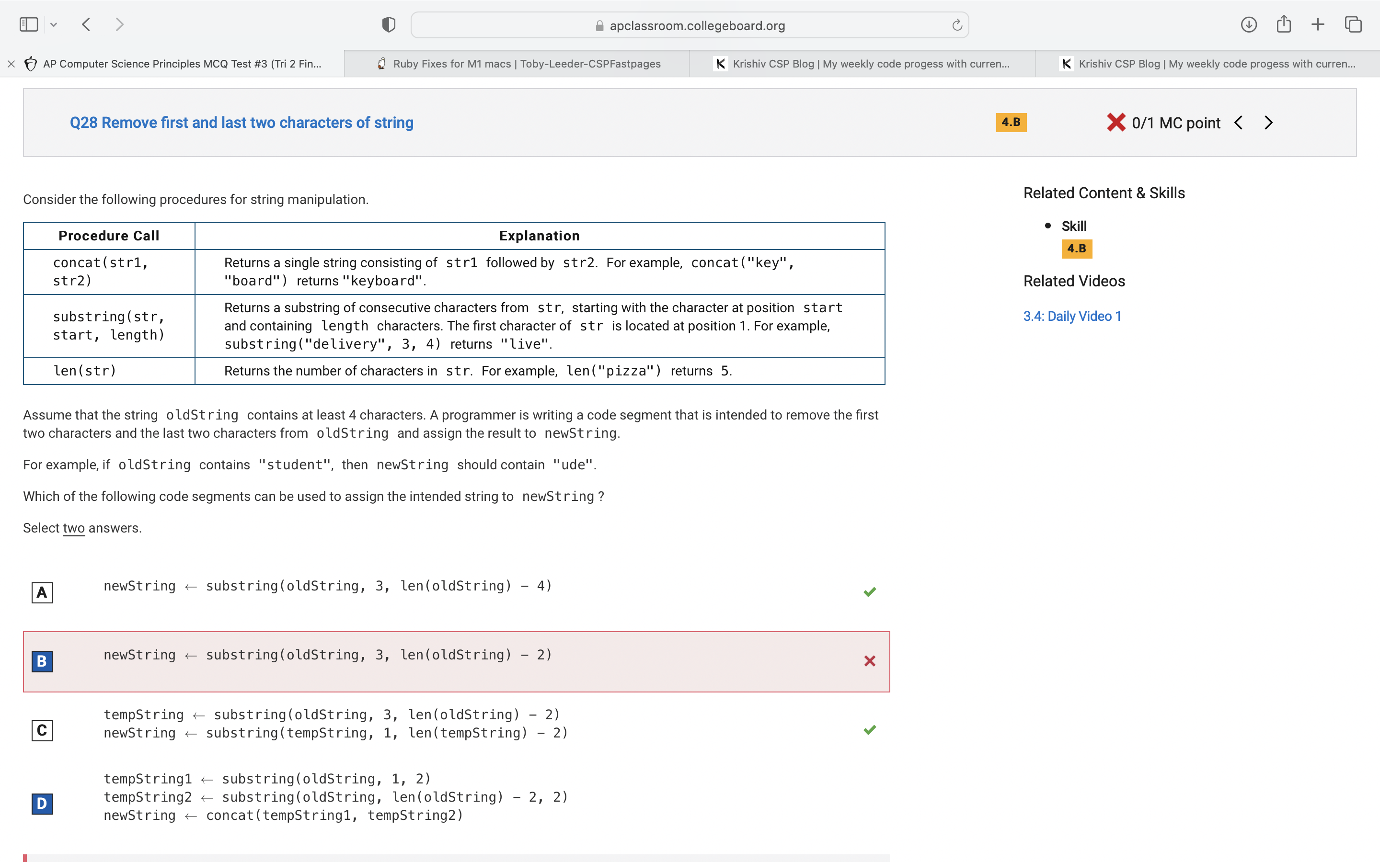Show the downloads list
The width and height of the screenshot is (1380, 862).
(1248, 24)
